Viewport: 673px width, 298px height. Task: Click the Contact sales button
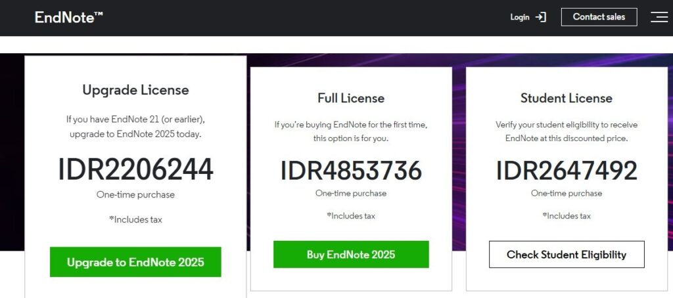pyautogui.click(x=599, y=17)
